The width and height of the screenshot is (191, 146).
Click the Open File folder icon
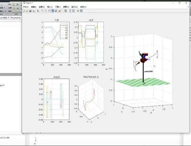click(27, 11)
